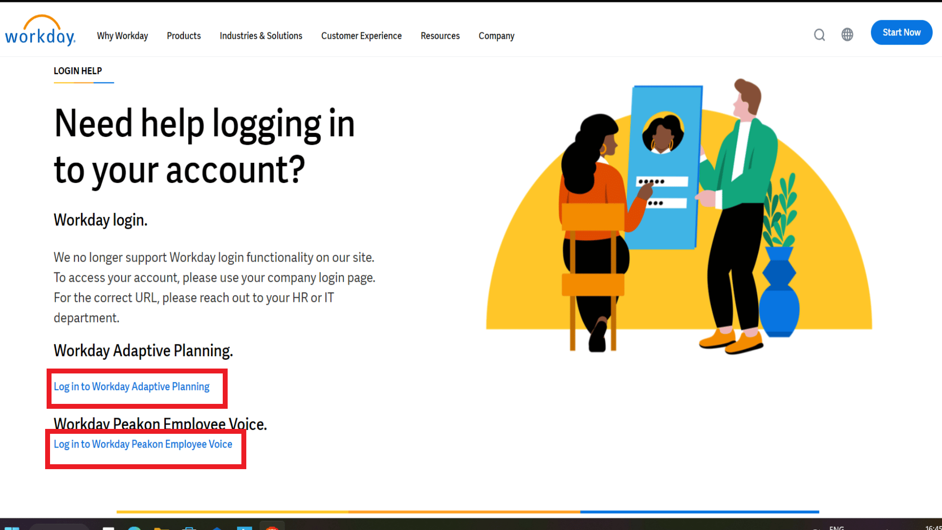Click the Start Now button icon area

[902, 32]
